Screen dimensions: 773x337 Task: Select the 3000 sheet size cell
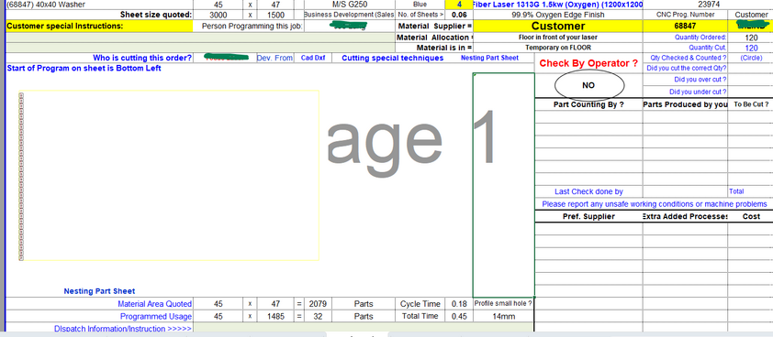[218, 15]
